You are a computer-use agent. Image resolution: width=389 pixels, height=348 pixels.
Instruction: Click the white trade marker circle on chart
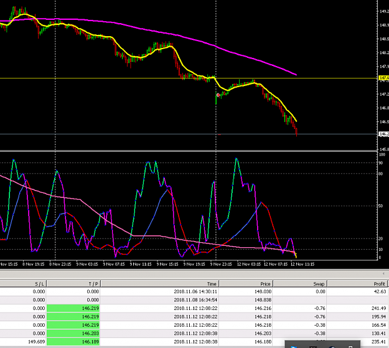(x=218, y=95)
